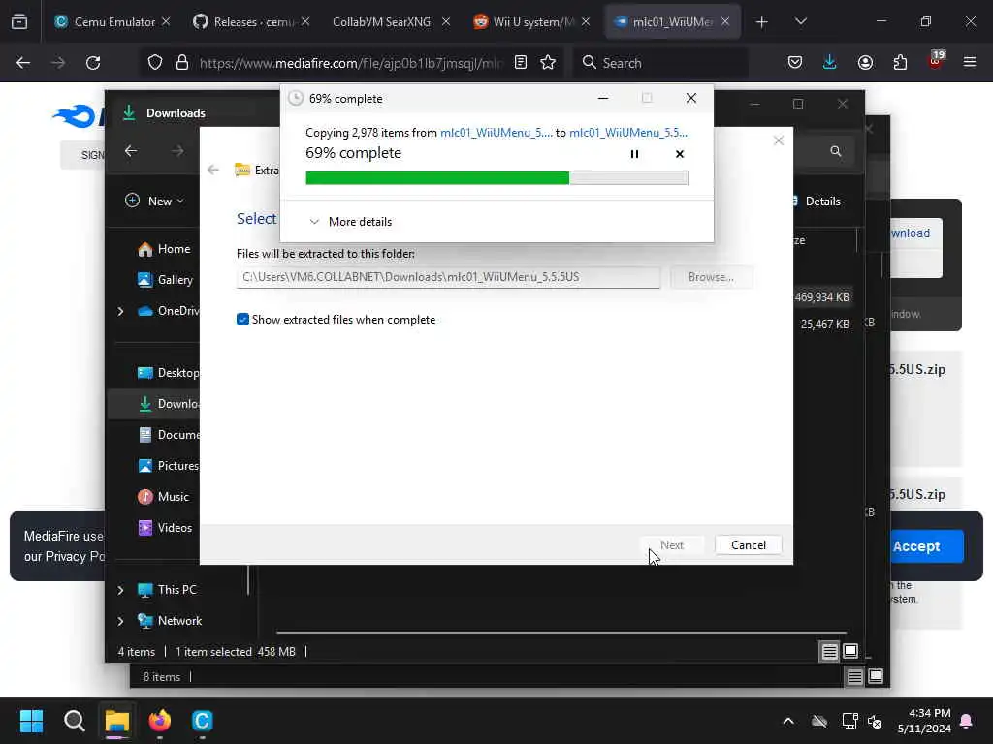Open the Details pane in Explorer
This screenshot has height=744, width=993.
point(817,201)
